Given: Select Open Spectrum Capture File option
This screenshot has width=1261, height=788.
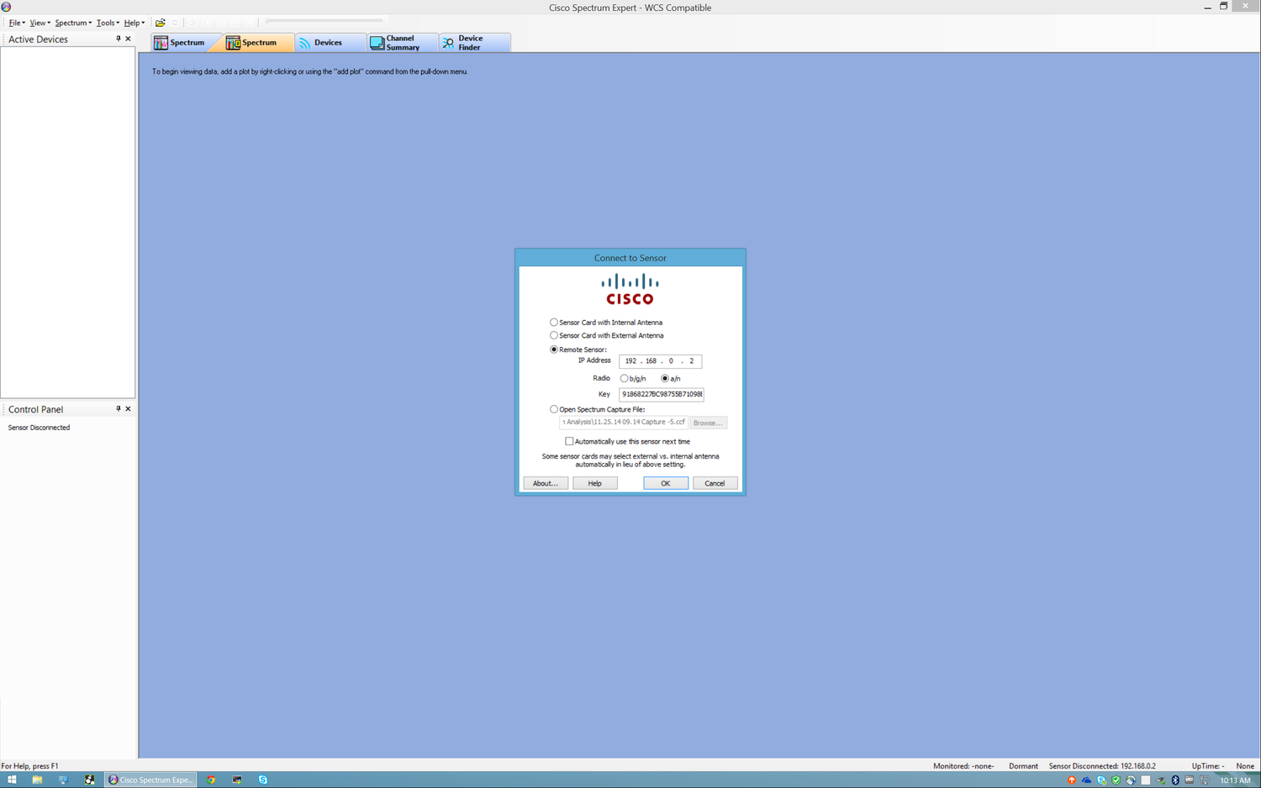Looking at the screenshot, I should pos(554,409).
